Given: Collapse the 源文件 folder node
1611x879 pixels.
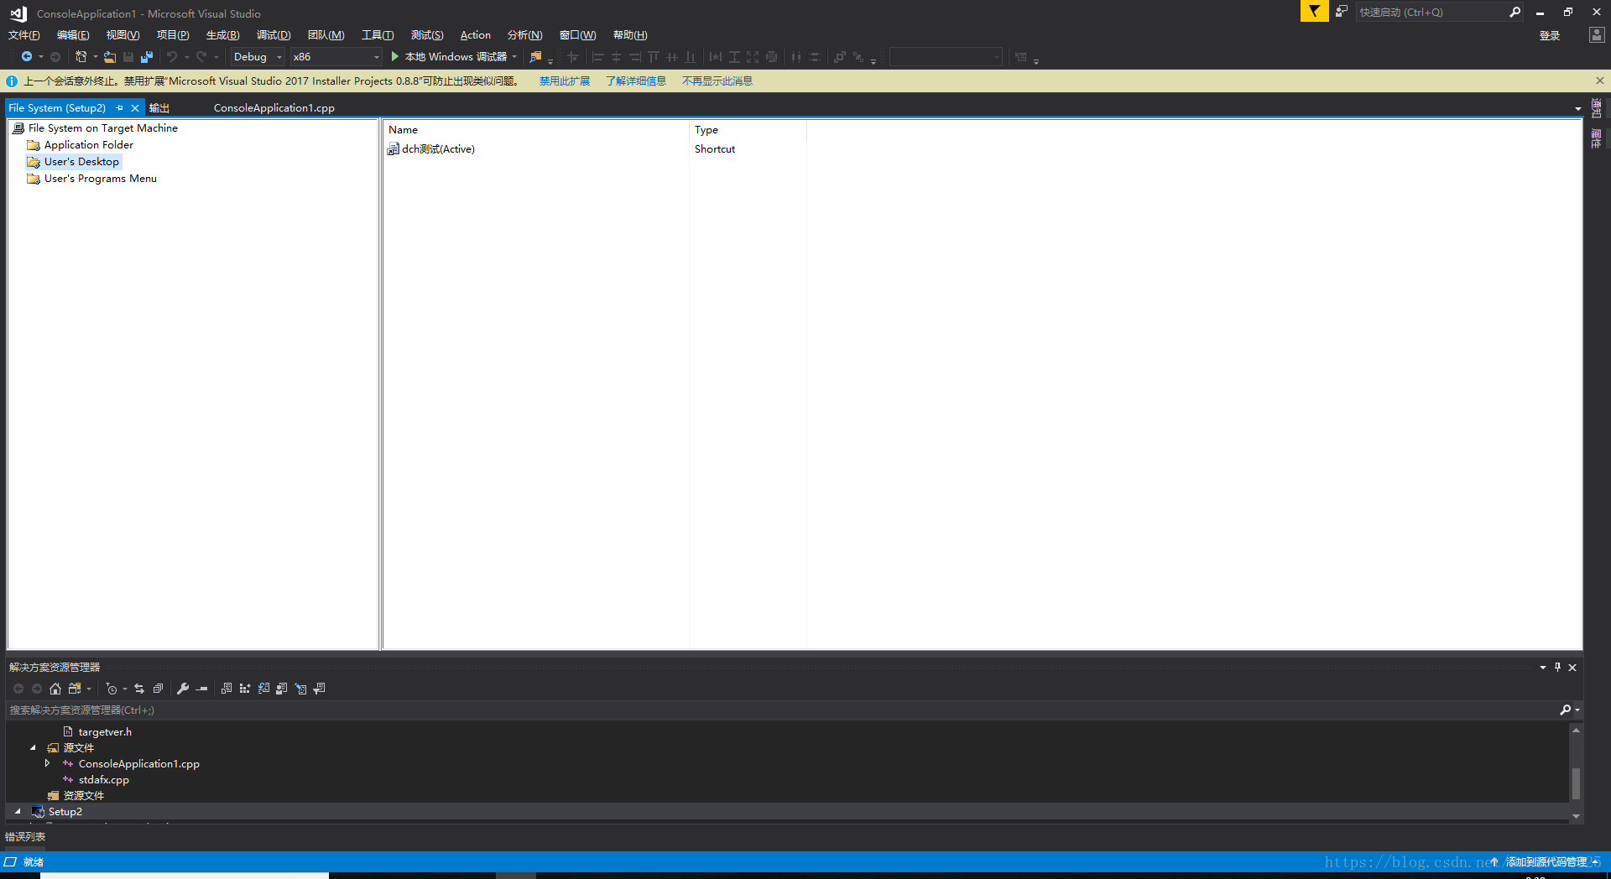Looking at the screenshot, I should coord(33,748).
